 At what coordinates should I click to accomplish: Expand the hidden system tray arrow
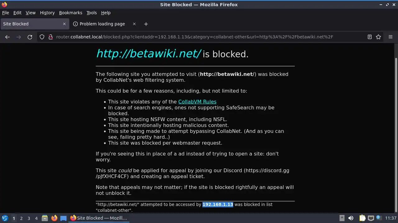pos(342,218)
